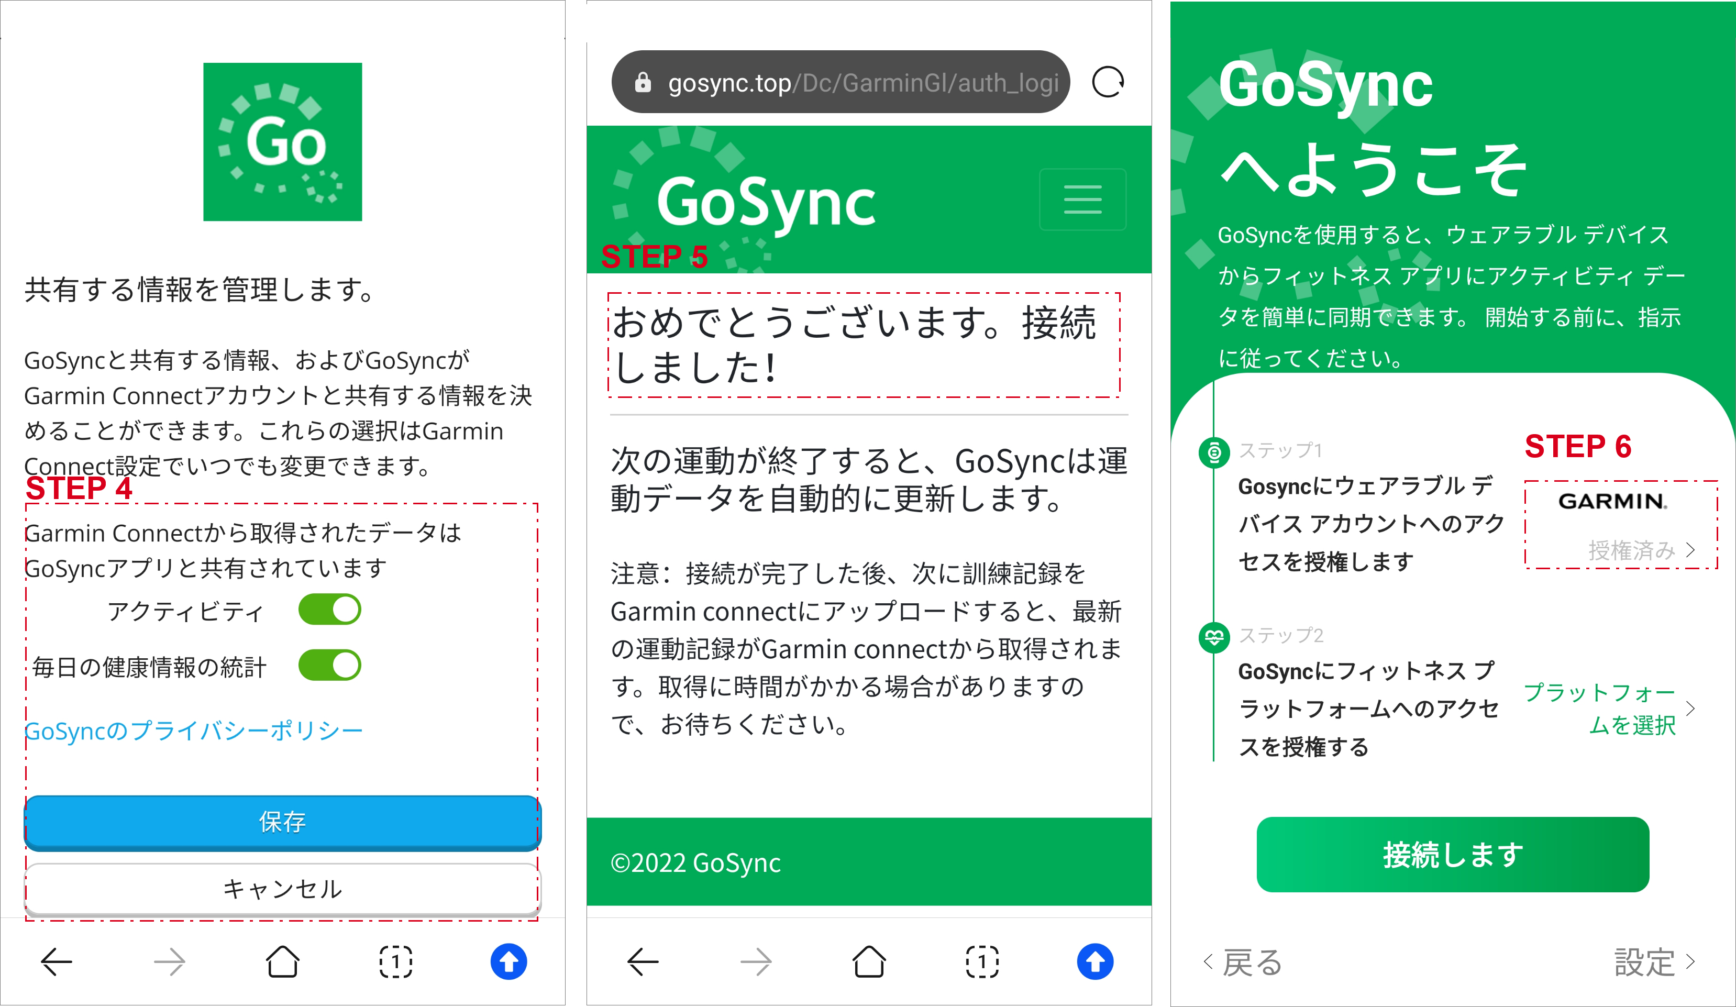Open プラットフォームを選択 link

pyautogui.click(x=1600, y=708)
